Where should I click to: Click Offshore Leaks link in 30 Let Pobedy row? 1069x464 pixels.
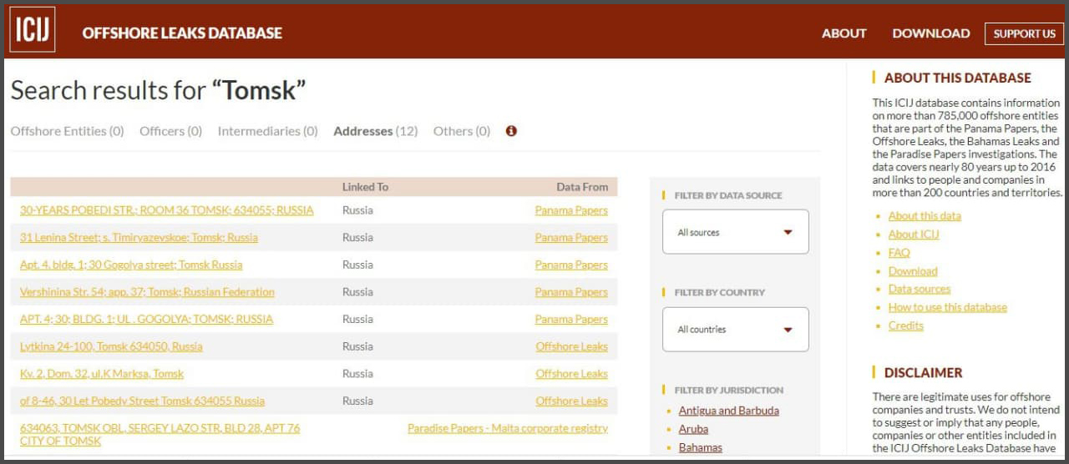click(571, 401)
